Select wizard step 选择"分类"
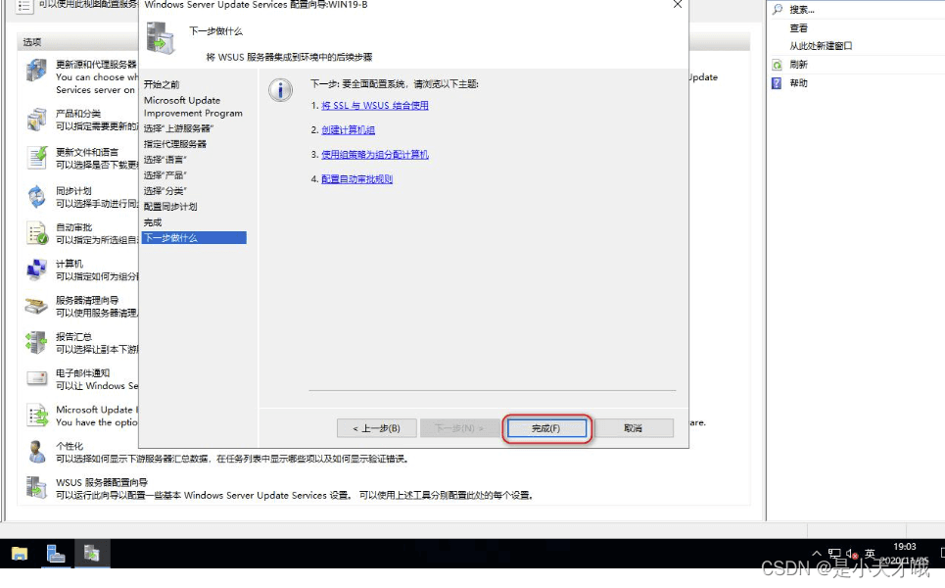Image resolution: width=945 pixels, height=588 pixels. pyautogui.click(x=165, y=191)
